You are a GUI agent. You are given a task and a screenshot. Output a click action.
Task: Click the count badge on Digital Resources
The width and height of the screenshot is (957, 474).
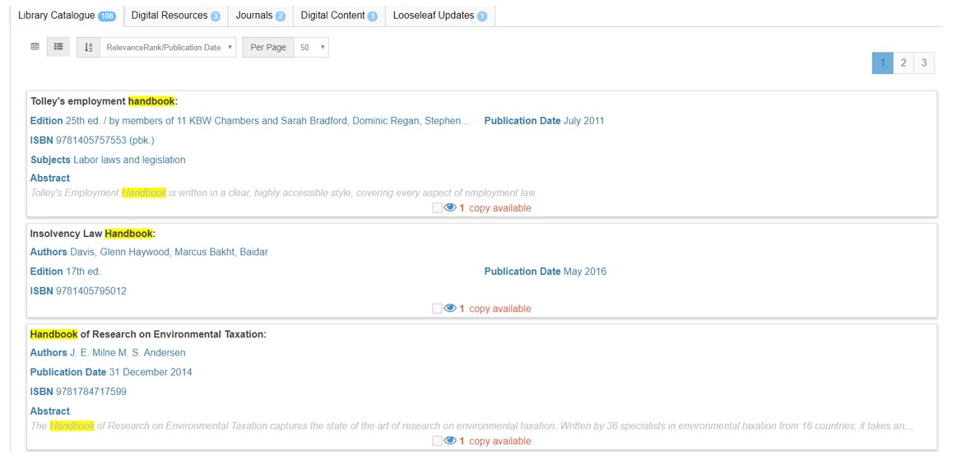[216, 16]
